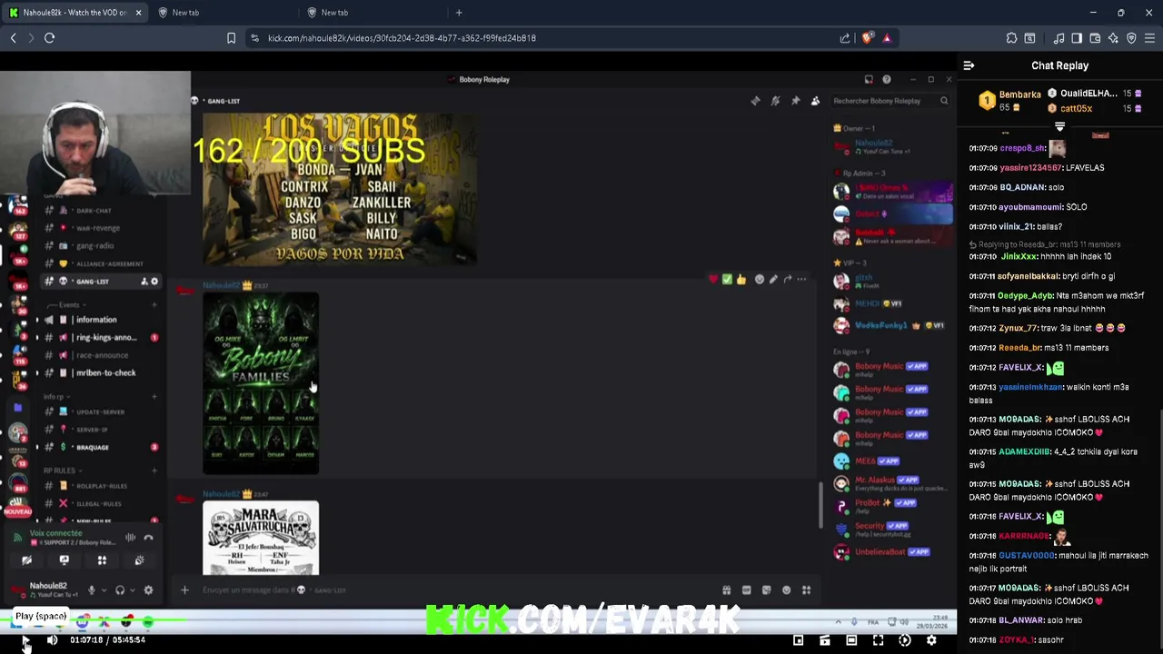Open the playback speed control in the player
Image resolution: width=1163 pixels, height=654 pixels.
pos(905,640)
